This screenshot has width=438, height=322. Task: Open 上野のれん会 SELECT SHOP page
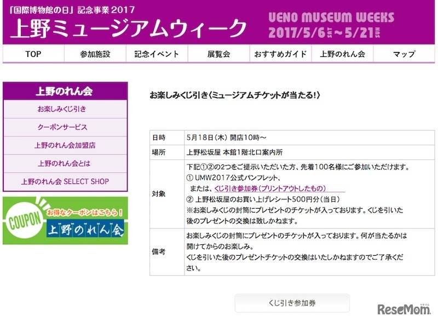point(66,180)
